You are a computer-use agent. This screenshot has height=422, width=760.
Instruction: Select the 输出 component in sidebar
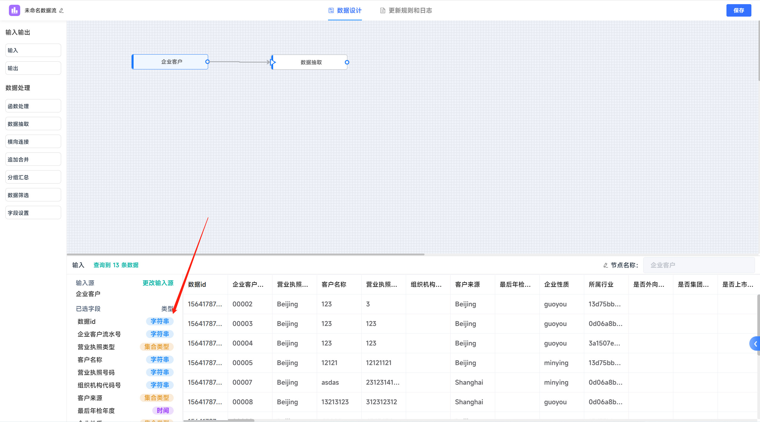[x=33, y=68]
